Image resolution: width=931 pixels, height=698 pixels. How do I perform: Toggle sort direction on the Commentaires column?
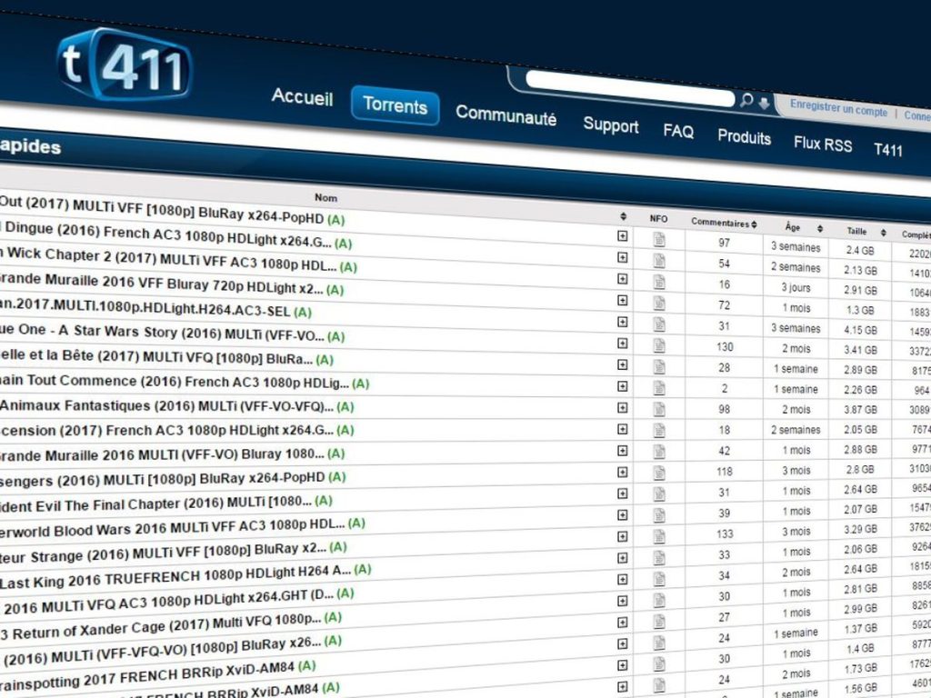[754, 223]
